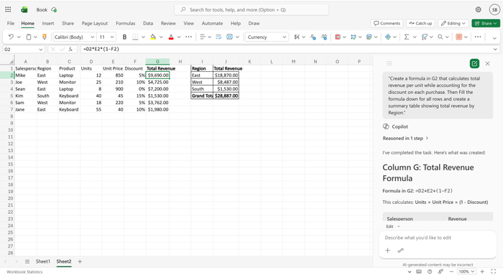Open the File menu
503x275 pixels.
pyautogui.click(x=11, y=23)
